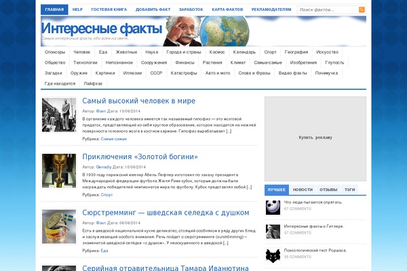Click the golden trophy article thumbnail
This screenshot has width=407, height=271.
point(59,171)
